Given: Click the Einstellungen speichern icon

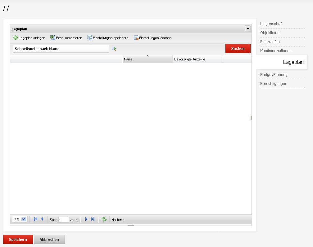Looking at the screenshot, I should pyautogui.click(x=90, y=38).
